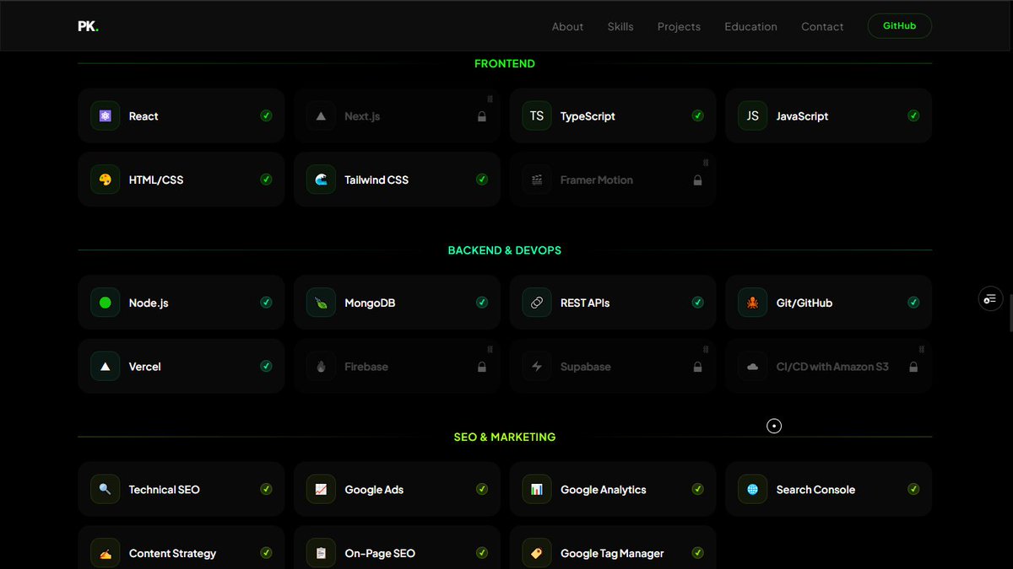Click the REST APIs link icon

click(537, 303)
